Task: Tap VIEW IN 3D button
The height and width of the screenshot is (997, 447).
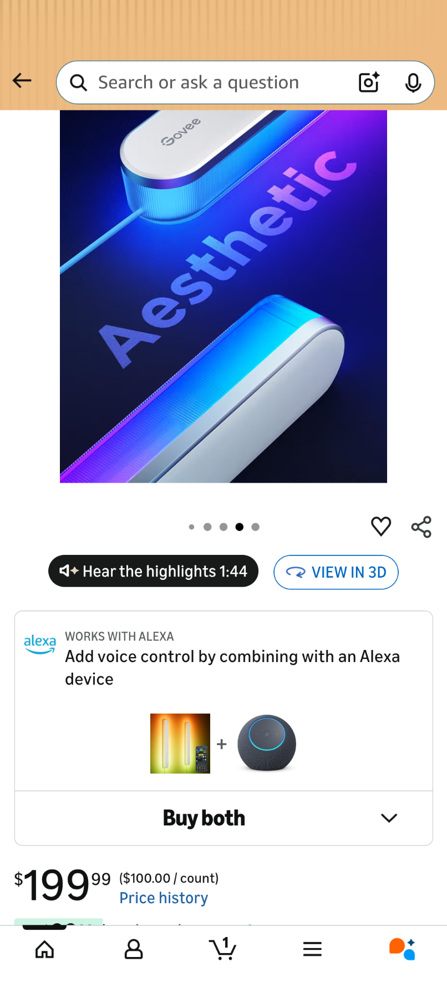Action: pos(336,572)
